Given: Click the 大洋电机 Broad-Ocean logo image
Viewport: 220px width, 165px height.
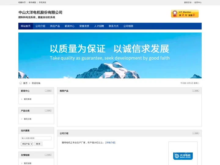Looking at the screenshot, I should [x=183, y=156].
